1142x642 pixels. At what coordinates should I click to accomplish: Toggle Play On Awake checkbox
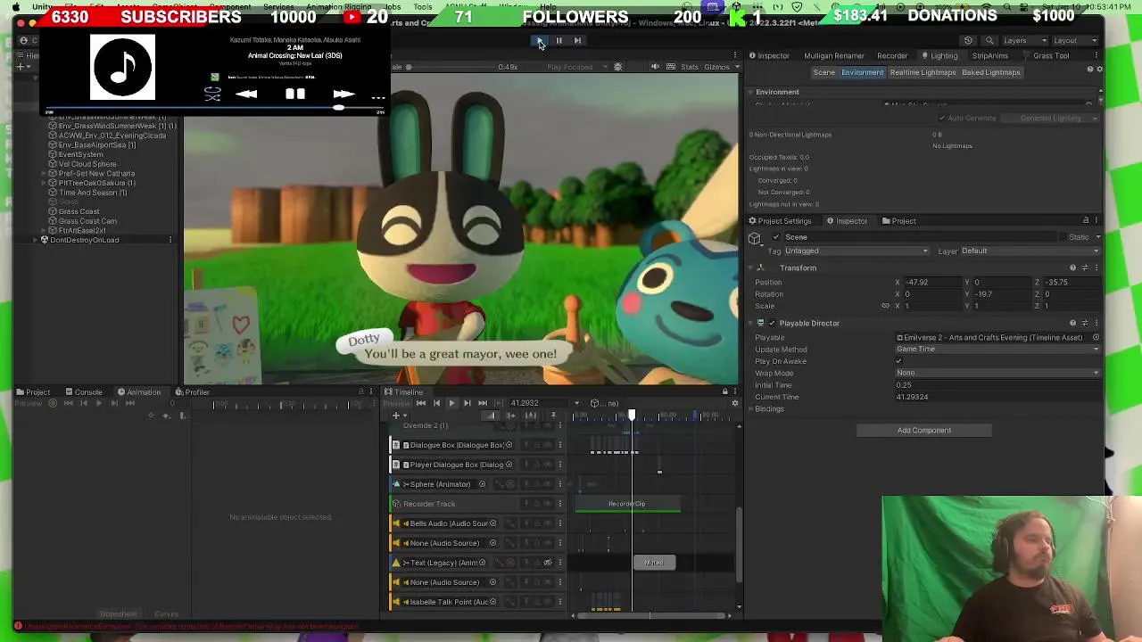(x=899, y=361)
